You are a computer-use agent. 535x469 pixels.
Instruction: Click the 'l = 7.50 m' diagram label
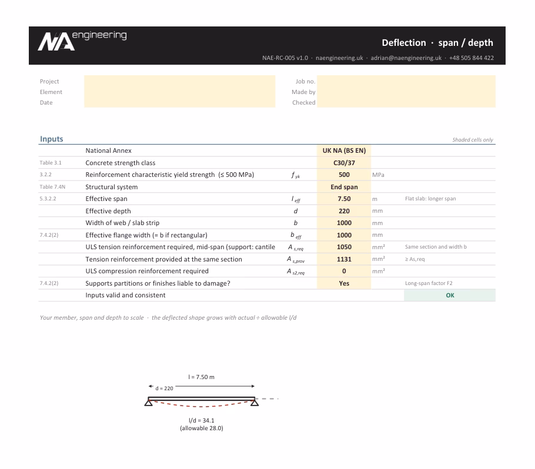201,377
